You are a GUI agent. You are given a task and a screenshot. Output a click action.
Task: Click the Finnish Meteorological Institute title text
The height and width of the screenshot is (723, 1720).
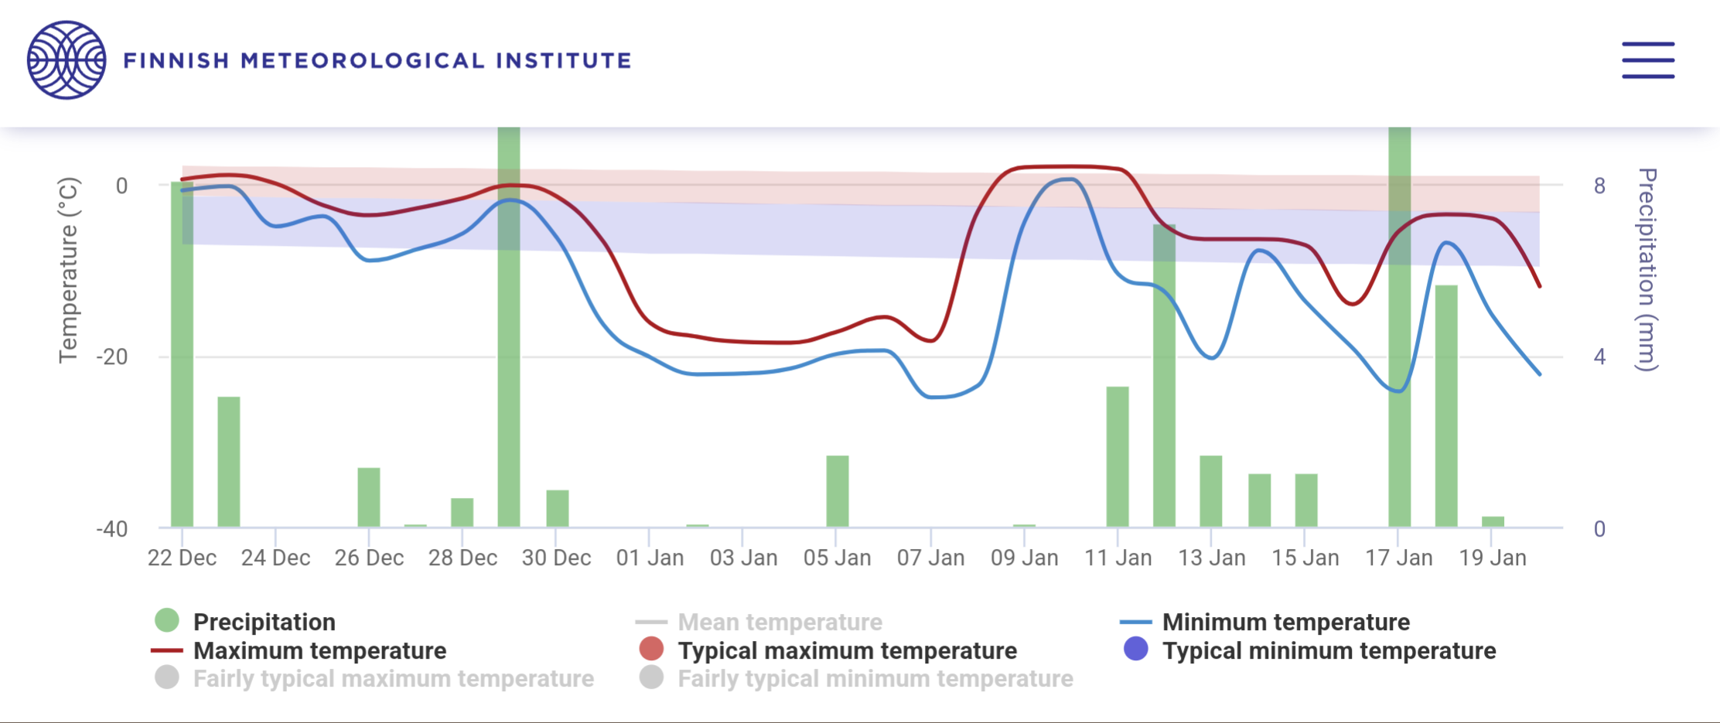[x=377, y=60]
